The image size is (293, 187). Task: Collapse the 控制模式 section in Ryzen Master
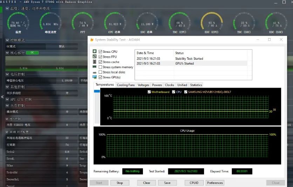7,40
